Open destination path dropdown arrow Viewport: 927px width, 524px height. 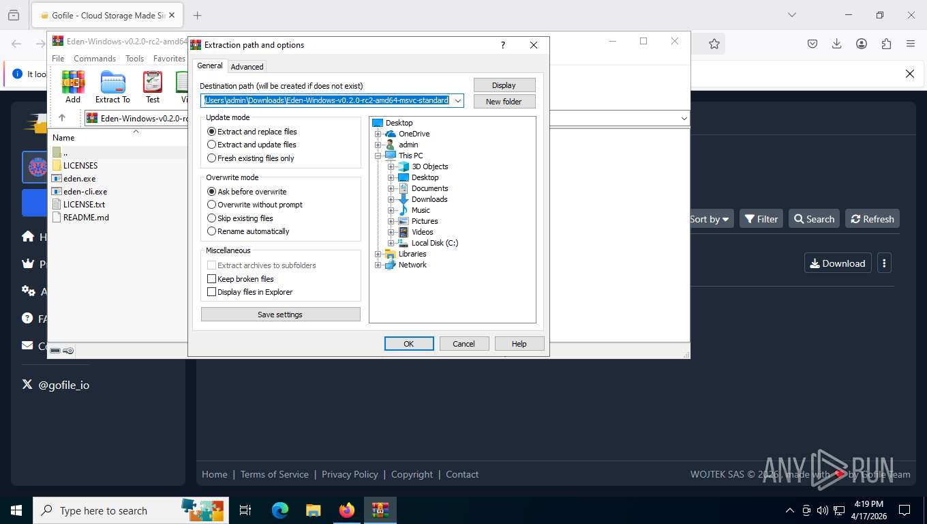click(458, 101)
